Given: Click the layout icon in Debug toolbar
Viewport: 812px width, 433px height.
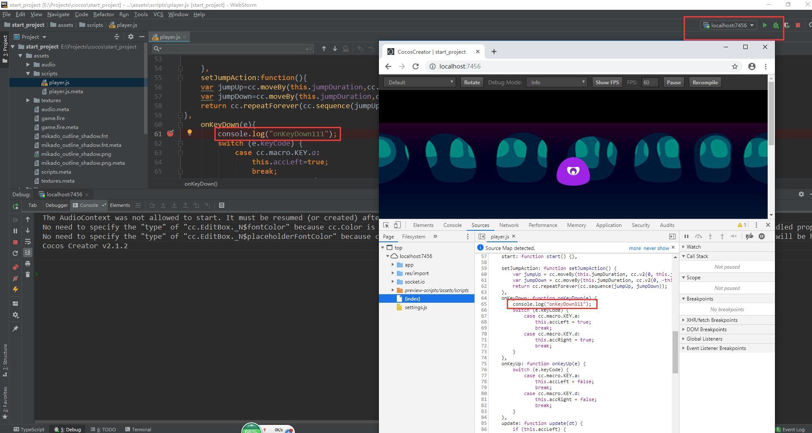Looking at the screenshot, I should tap(15, 304).
